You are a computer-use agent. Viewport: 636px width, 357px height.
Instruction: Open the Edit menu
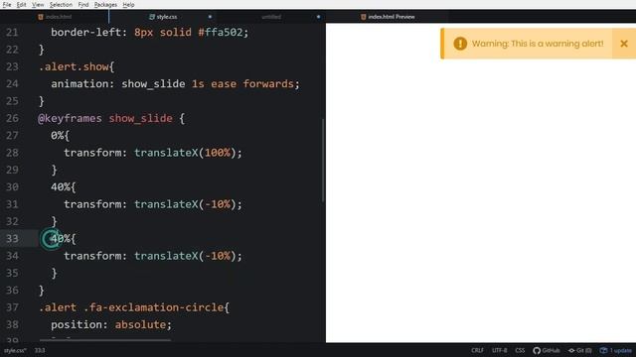[21, 5]
